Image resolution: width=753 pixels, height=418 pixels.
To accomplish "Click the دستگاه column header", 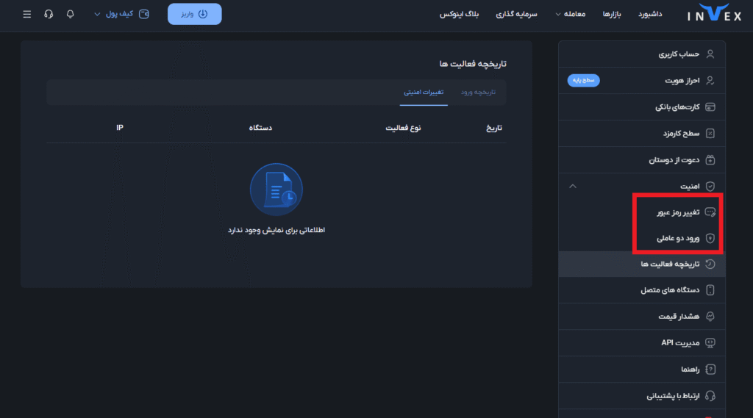I will point(260,128).
